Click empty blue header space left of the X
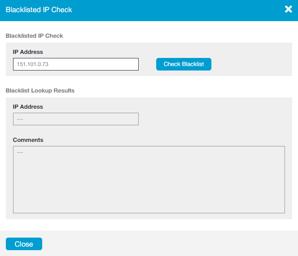This screenshot has width=298, height=256. (x=180, y=9)
